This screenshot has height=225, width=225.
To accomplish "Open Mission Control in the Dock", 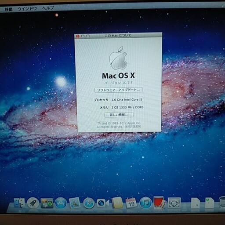I will coord(47,203).
